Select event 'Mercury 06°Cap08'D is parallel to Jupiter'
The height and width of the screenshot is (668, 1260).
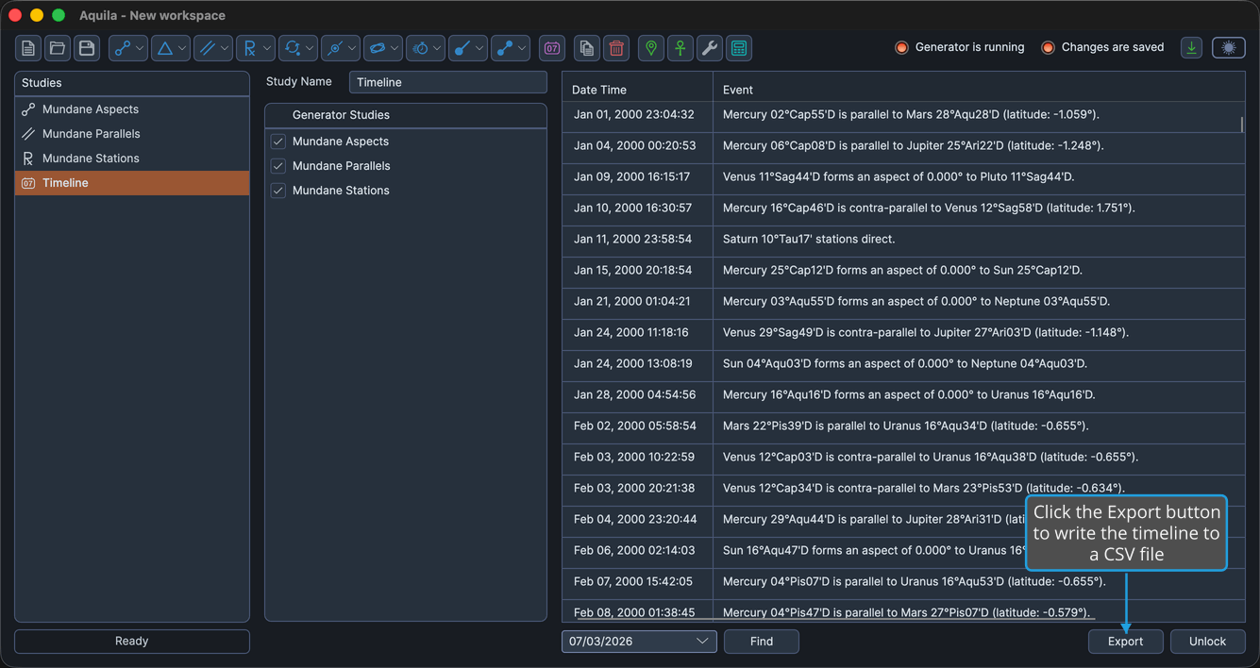click(903, 145)
